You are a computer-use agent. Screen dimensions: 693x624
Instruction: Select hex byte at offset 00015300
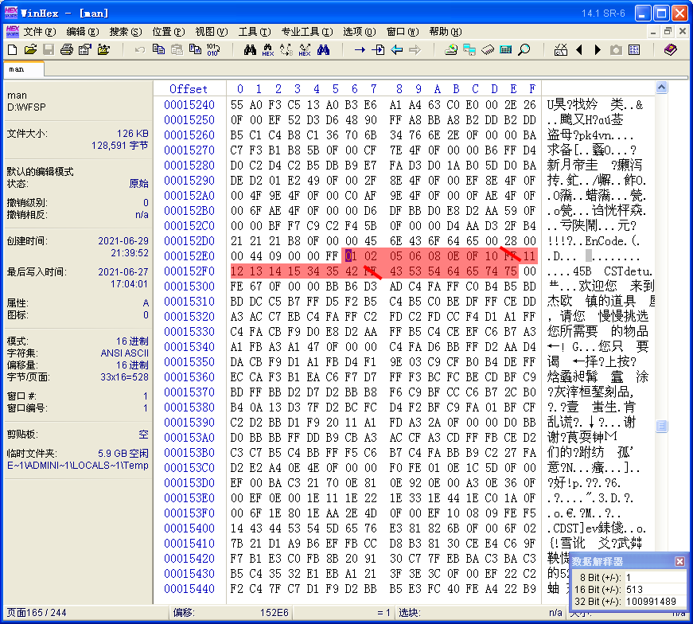(x=237, y=287)
